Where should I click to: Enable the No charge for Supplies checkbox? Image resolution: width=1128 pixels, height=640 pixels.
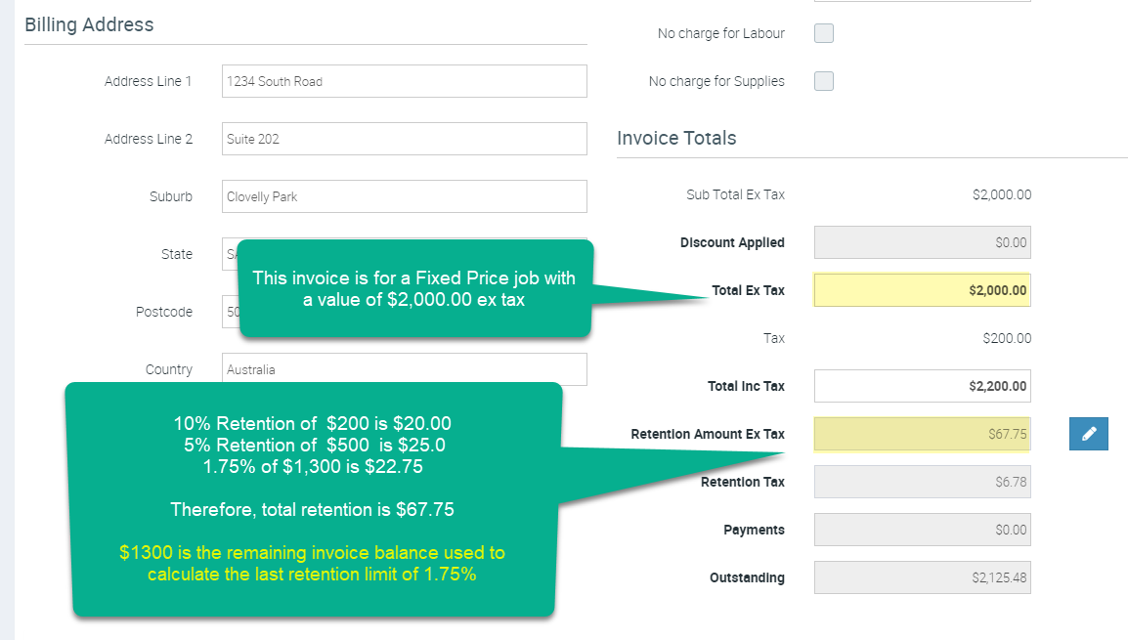click(824, 81)
